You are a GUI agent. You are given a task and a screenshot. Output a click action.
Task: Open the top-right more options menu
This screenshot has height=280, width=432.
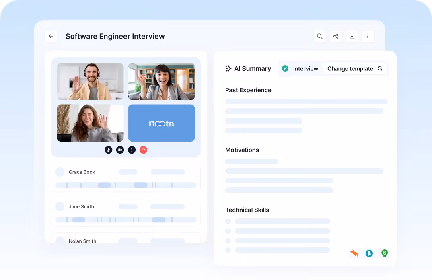368,36
